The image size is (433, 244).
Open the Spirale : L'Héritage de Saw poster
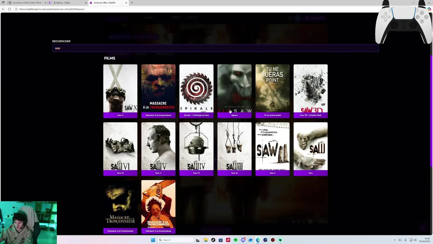(196, 91)
